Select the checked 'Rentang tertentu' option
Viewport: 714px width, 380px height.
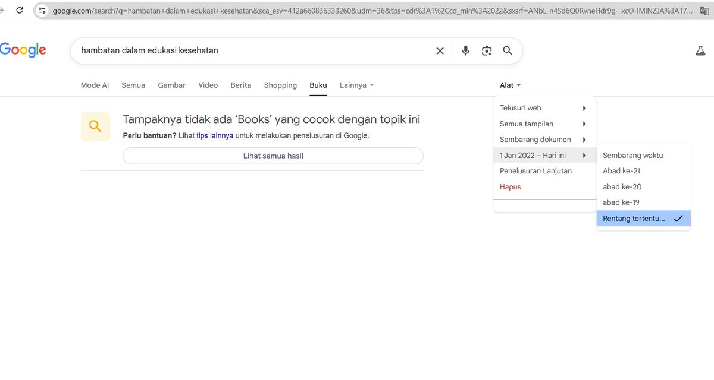(x=632, y=218)
